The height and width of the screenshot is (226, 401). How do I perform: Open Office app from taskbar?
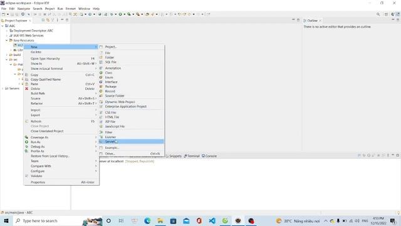[199, 221]
